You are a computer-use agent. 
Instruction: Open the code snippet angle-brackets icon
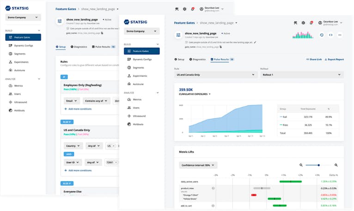click(x=330, y=35)
